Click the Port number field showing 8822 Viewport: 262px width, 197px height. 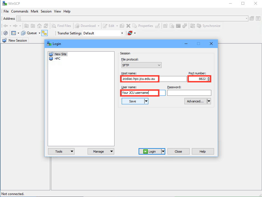[x=197, y=79]
